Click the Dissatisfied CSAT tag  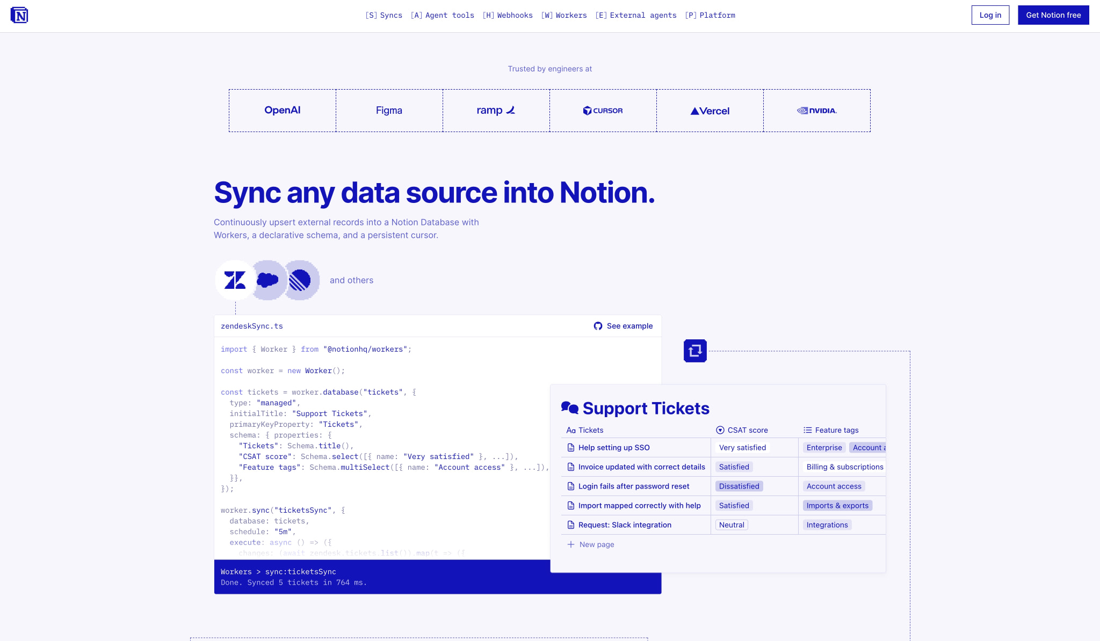[x=739, y=486]
